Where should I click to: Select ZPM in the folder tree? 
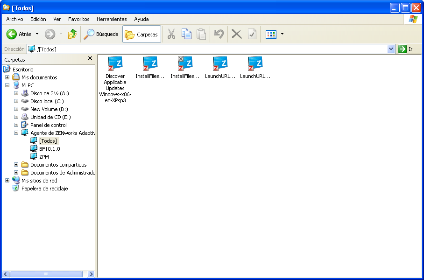[x=44, y=157]
